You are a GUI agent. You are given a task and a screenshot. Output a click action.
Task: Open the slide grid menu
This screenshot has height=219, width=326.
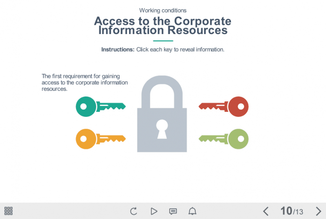pyautogui.click(x=8, y=211)
